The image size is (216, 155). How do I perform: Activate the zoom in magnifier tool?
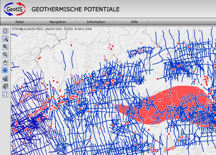click(5, 47)
